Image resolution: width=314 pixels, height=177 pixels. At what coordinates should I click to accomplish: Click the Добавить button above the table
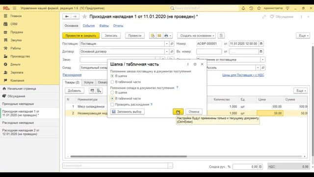coord(74,90)
